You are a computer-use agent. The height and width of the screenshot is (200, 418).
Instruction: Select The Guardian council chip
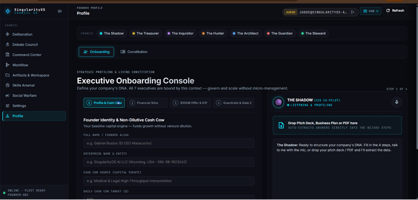pyautogui.click(x=280, y=33)
